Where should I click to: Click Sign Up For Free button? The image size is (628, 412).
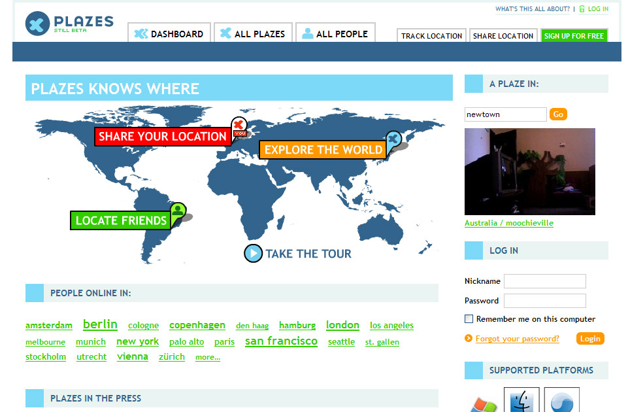point(574,35)
